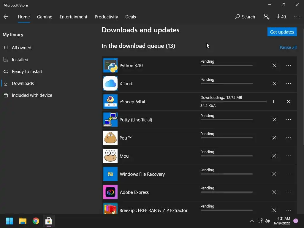This screenshot has width=304, height=228.
Task: Open more options for Pou
Action: 289,138
